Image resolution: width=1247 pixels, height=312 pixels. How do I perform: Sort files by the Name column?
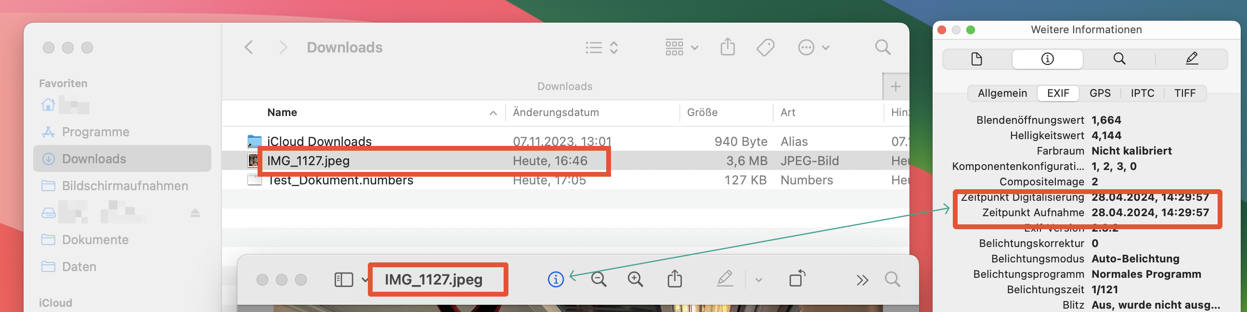point(282,112)
